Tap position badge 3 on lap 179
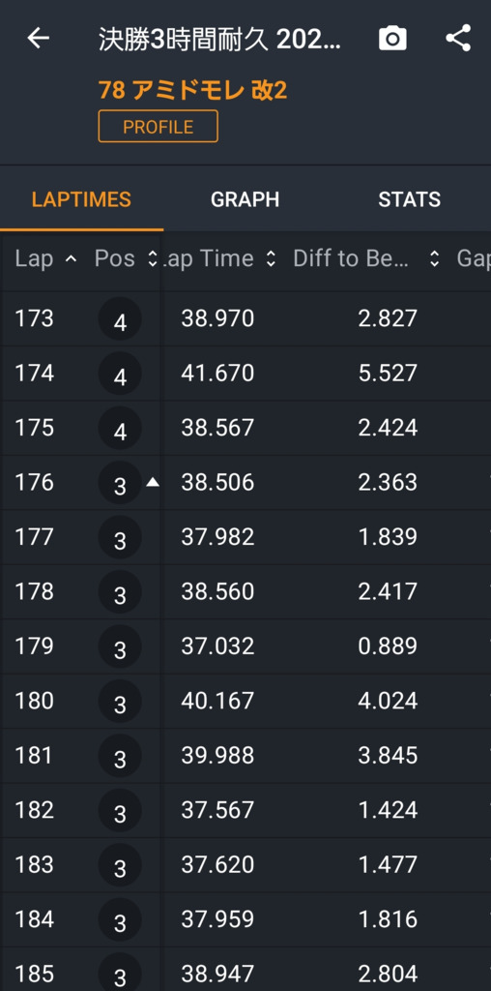491x991 pixels. point(120,646)
